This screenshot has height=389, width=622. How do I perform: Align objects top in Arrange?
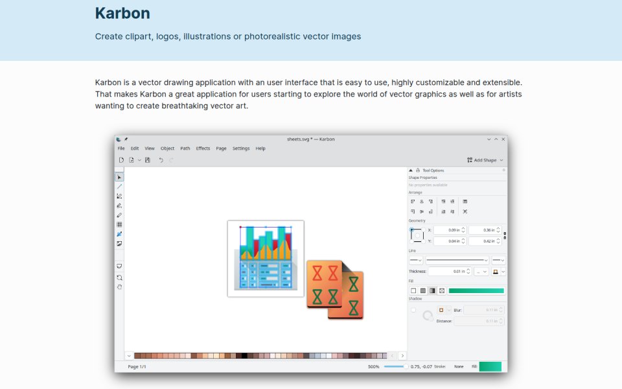(x=413, y=211)
